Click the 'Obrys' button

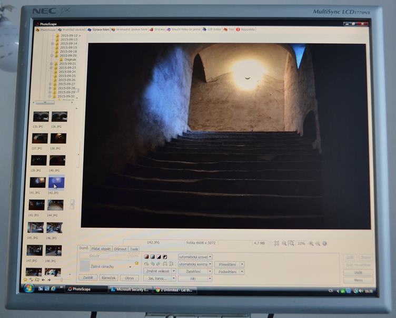(x=130, y=278)
